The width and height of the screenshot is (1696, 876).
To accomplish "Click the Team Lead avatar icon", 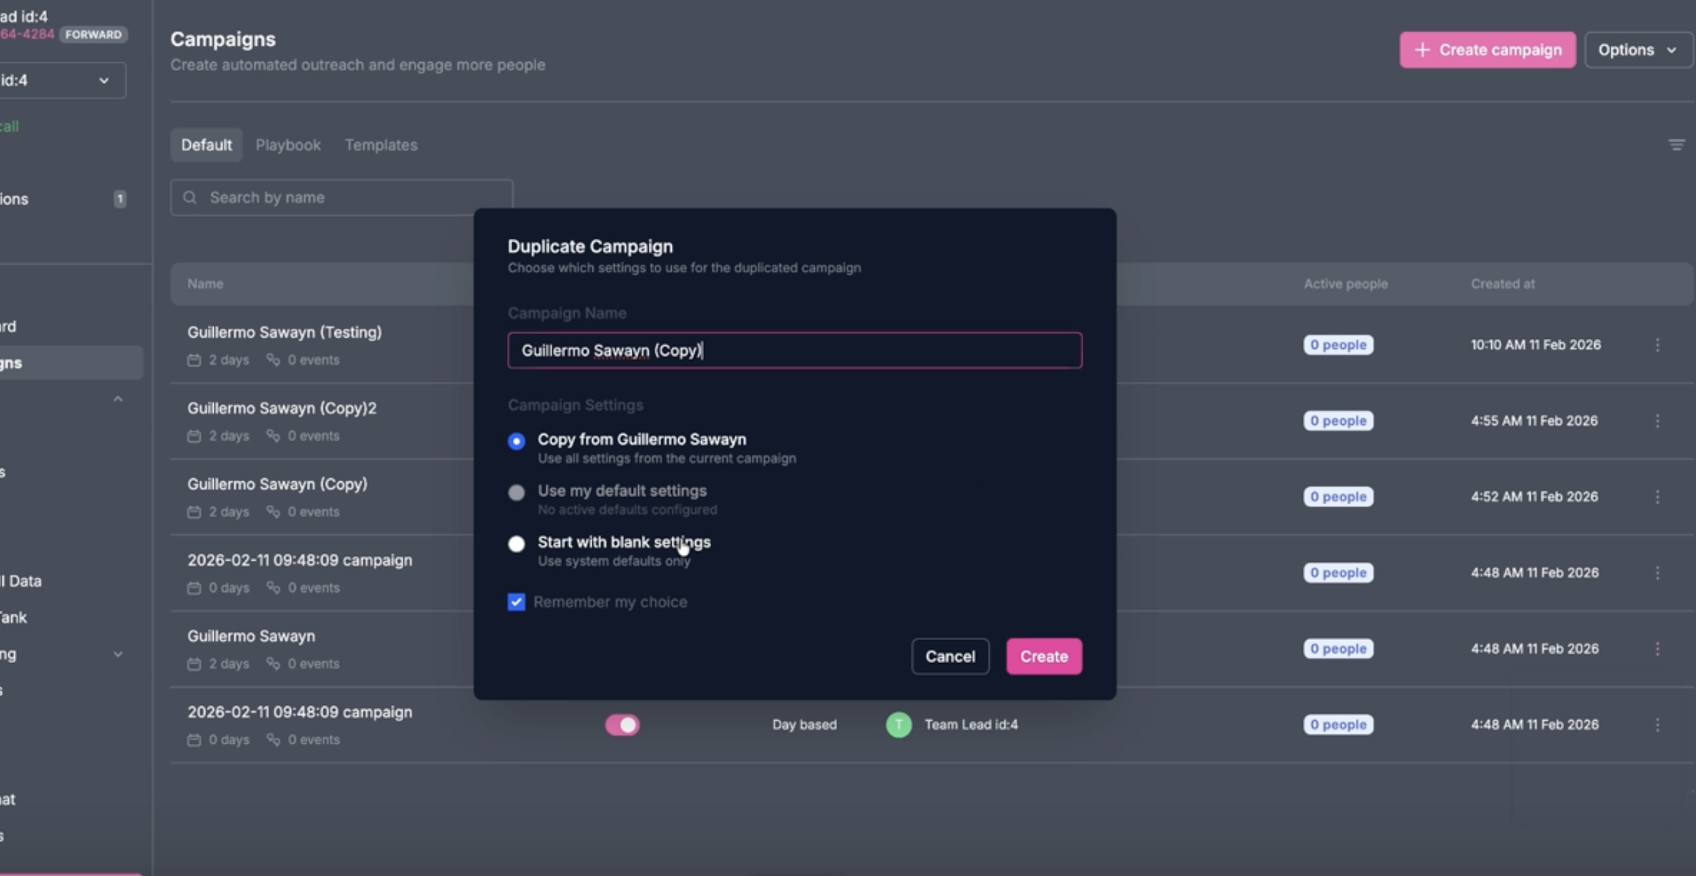I will pos(899,725).
